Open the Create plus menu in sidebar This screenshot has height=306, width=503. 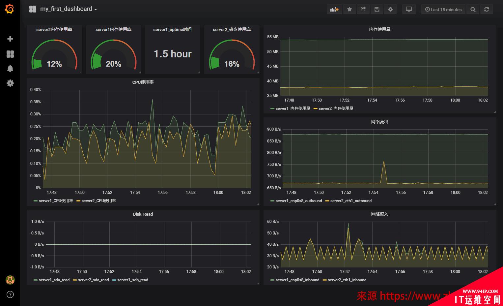[10, 39]
